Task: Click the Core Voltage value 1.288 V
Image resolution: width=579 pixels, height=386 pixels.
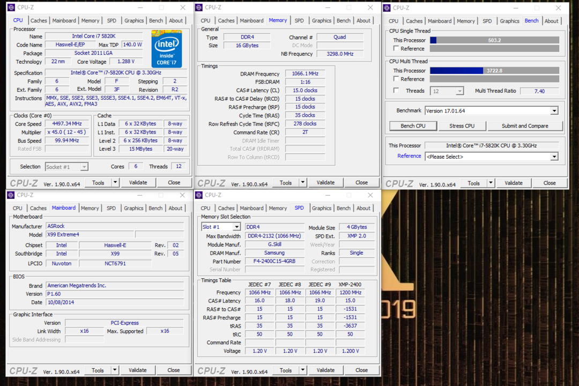Action: pos(126,62)
